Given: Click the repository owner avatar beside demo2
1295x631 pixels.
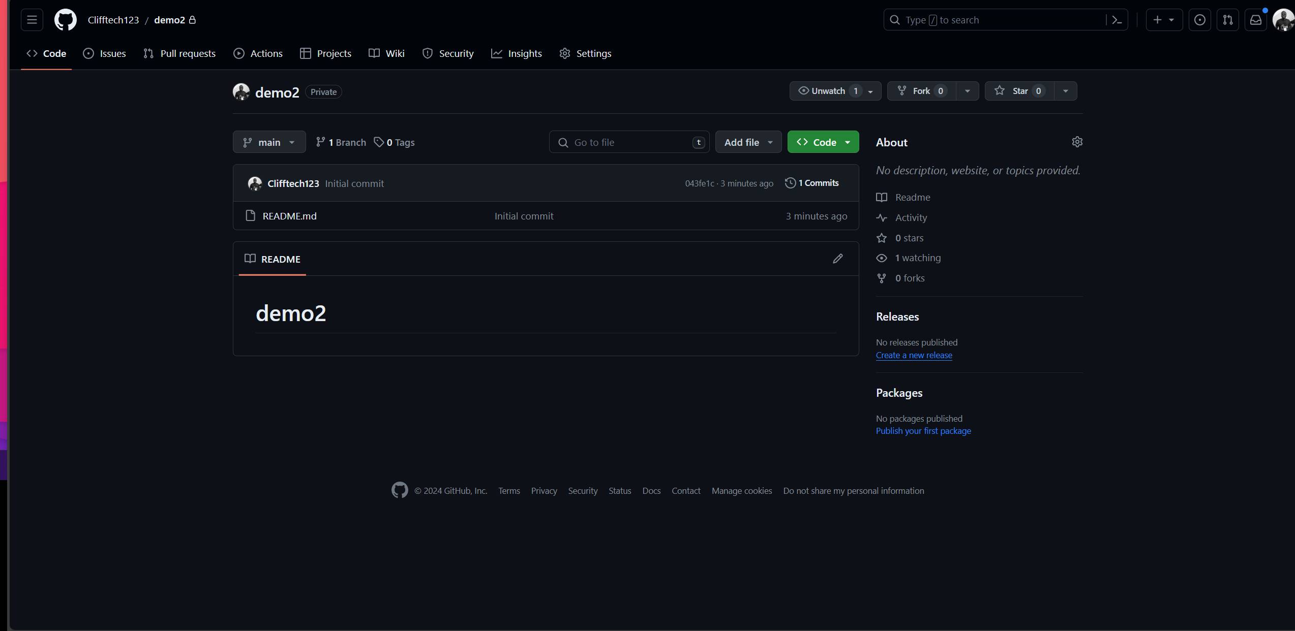Looking at the screenshot, I should 241,92.
